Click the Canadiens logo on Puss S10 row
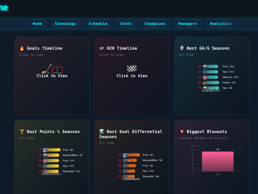 click(x=45, y=161)
